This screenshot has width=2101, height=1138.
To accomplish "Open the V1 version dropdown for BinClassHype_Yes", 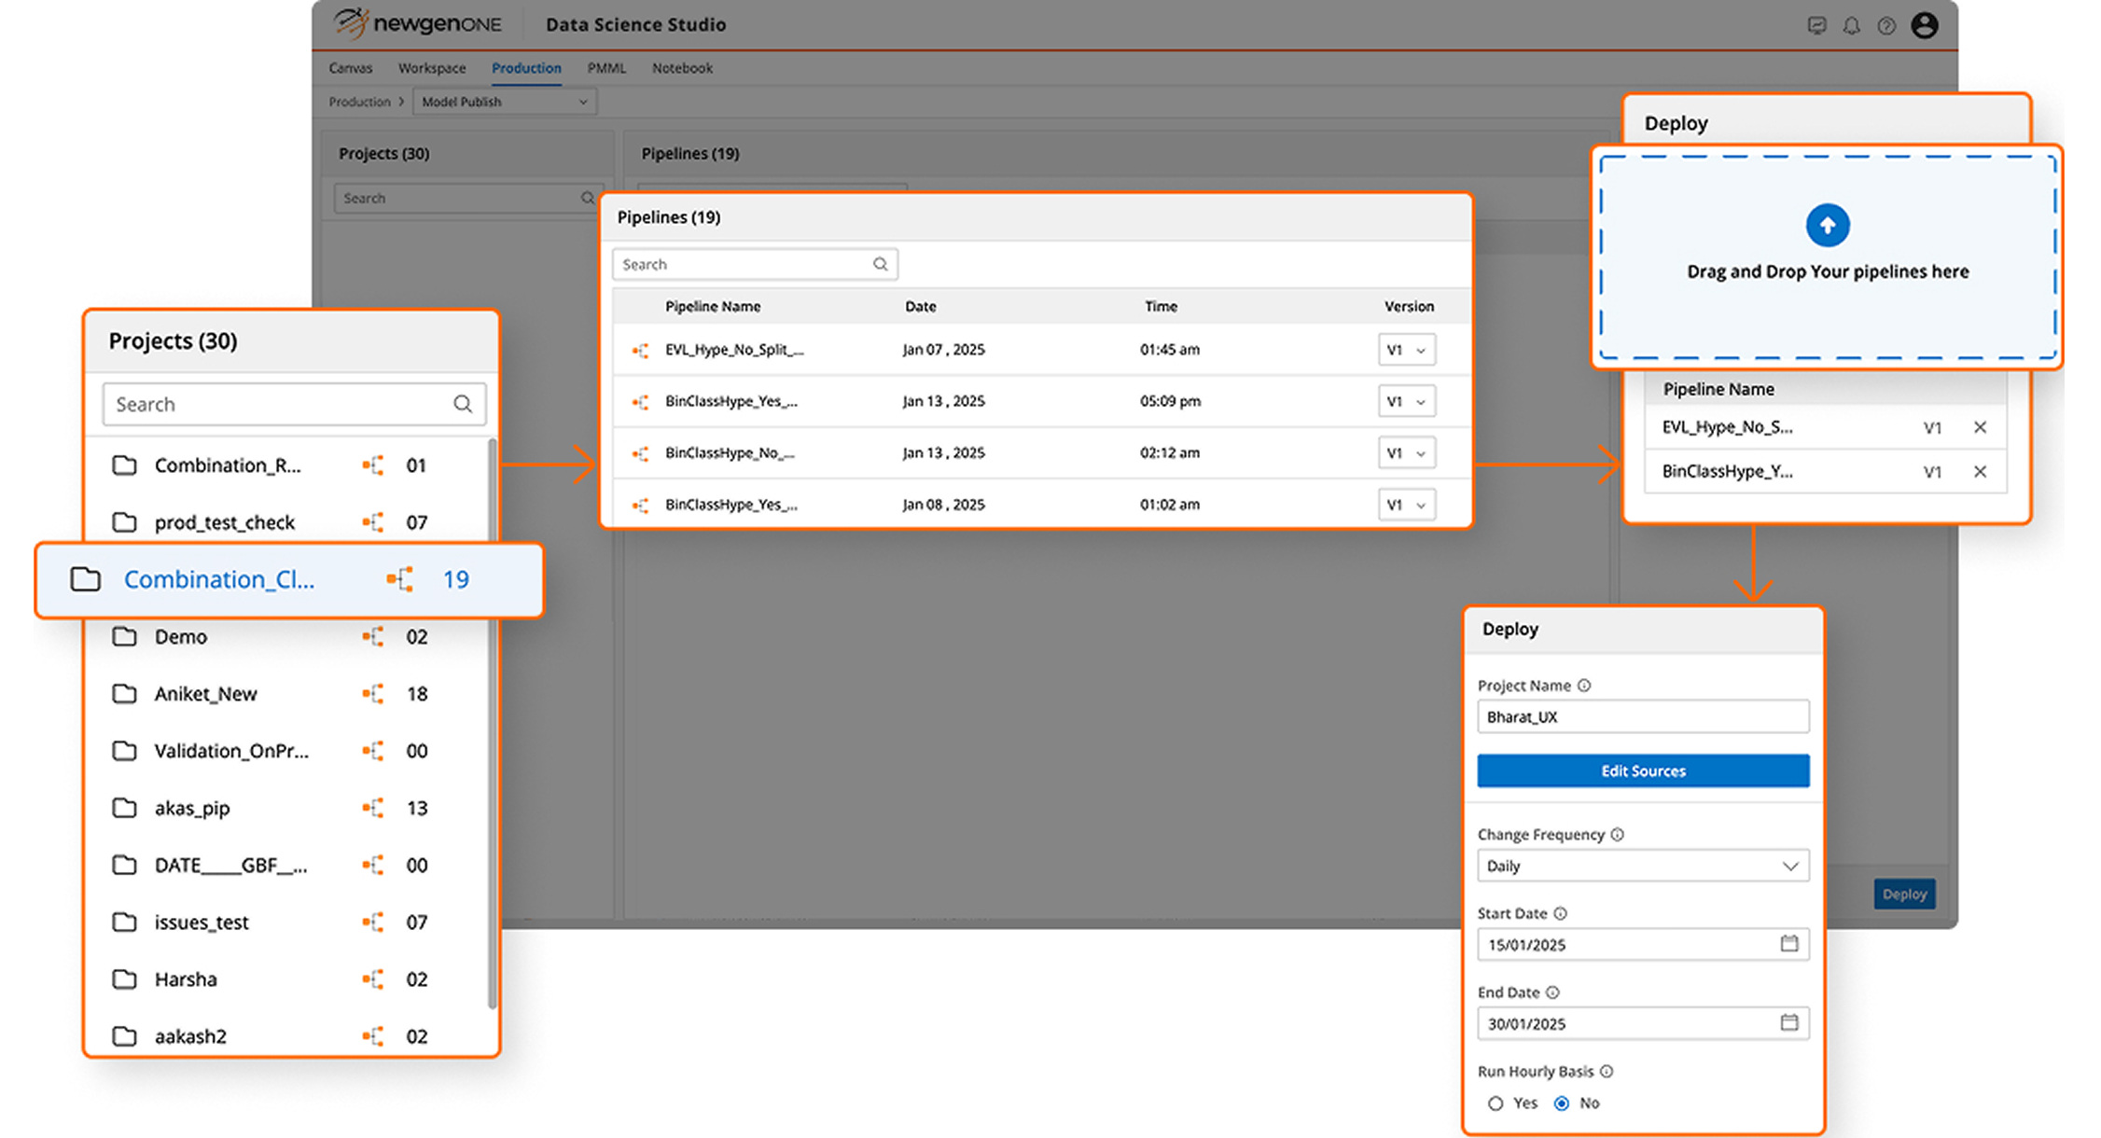I will pyautogui.click(x=1407, y=401).
